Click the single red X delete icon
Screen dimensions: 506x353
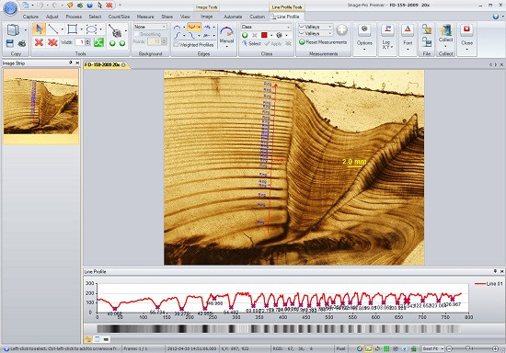(39, 42)
